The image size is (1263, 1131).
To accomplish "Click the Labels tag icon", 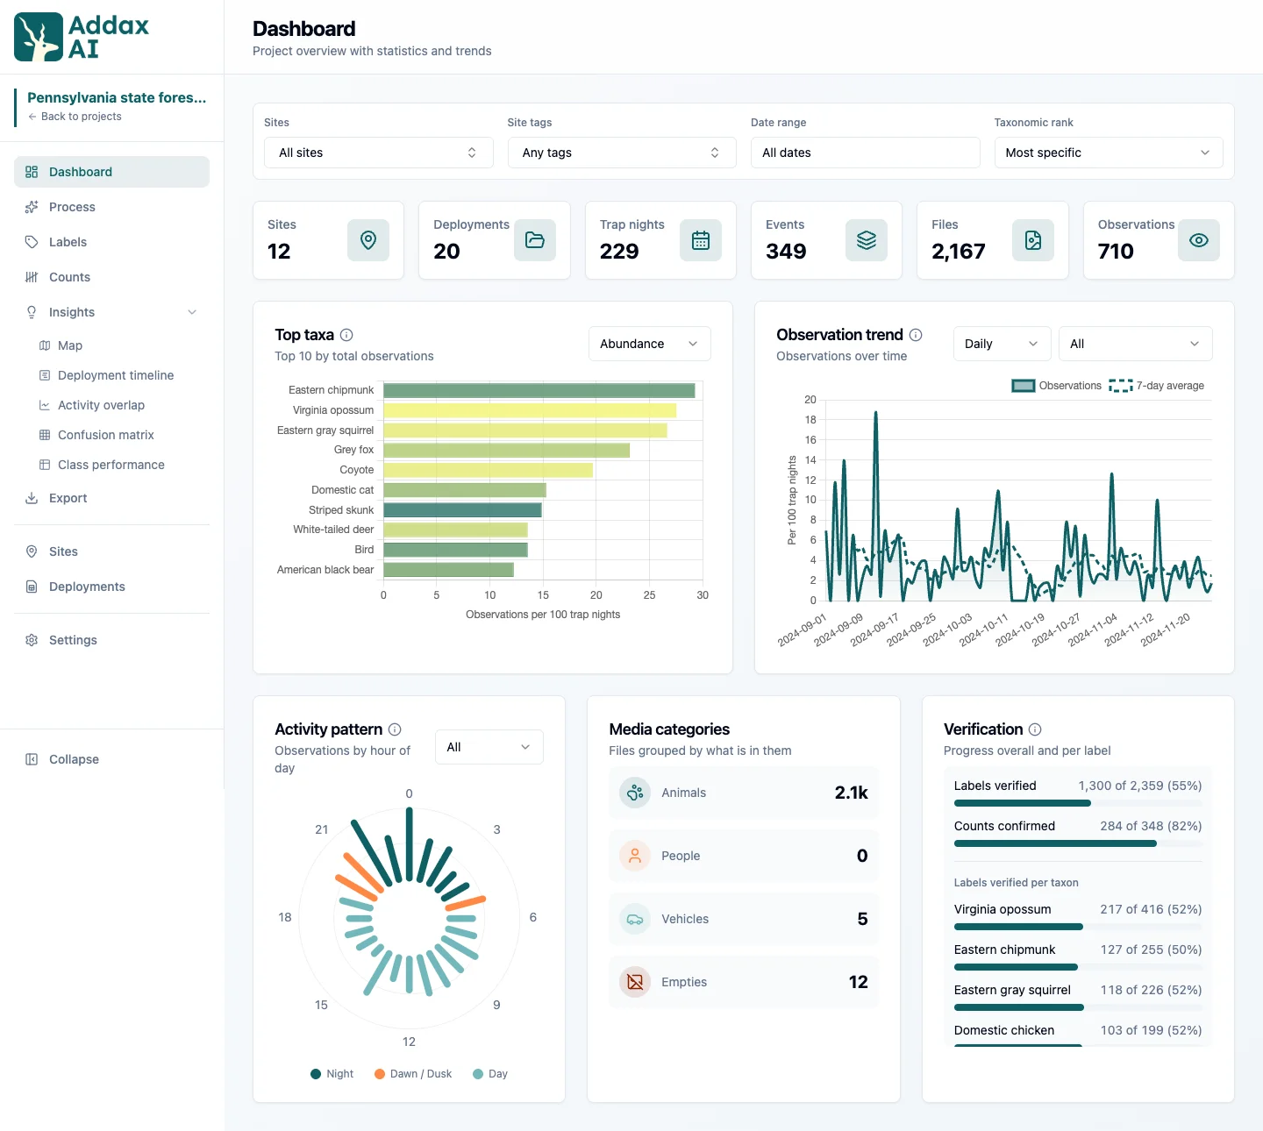I will point(32,242).
